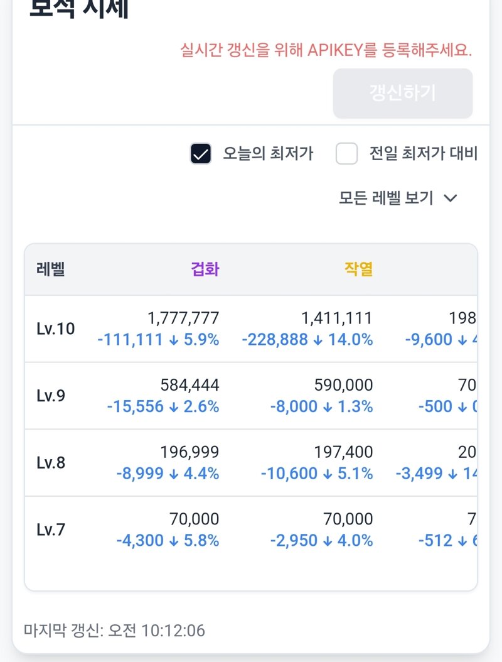The height and width of the screenshot is (662, 502).
Task: Click the 레벨 column header
Action: [x=51, y=269]
